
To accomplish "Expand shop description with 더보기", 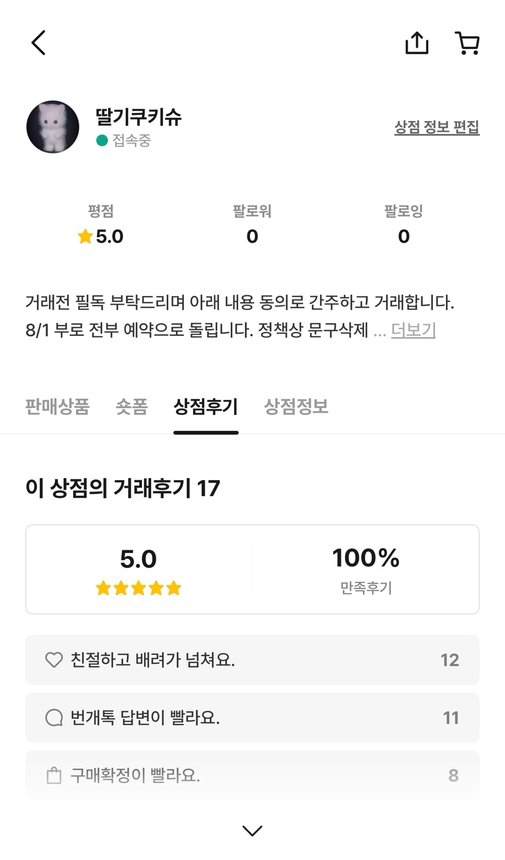I will tap(413, 330).
